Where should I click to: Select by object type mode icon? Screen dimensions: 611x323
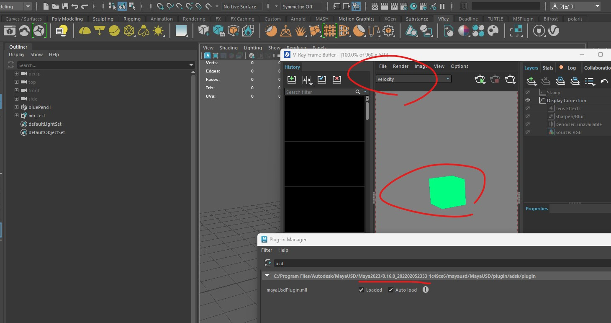point(122,6)
